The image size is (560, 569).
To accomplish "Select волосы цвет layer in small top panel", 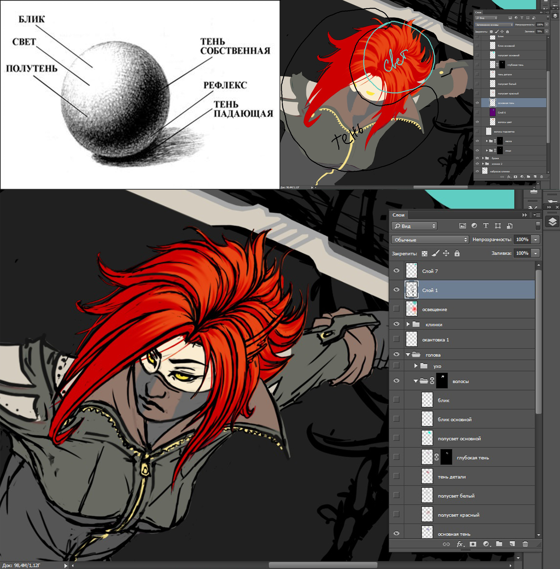I will point(514,122).
